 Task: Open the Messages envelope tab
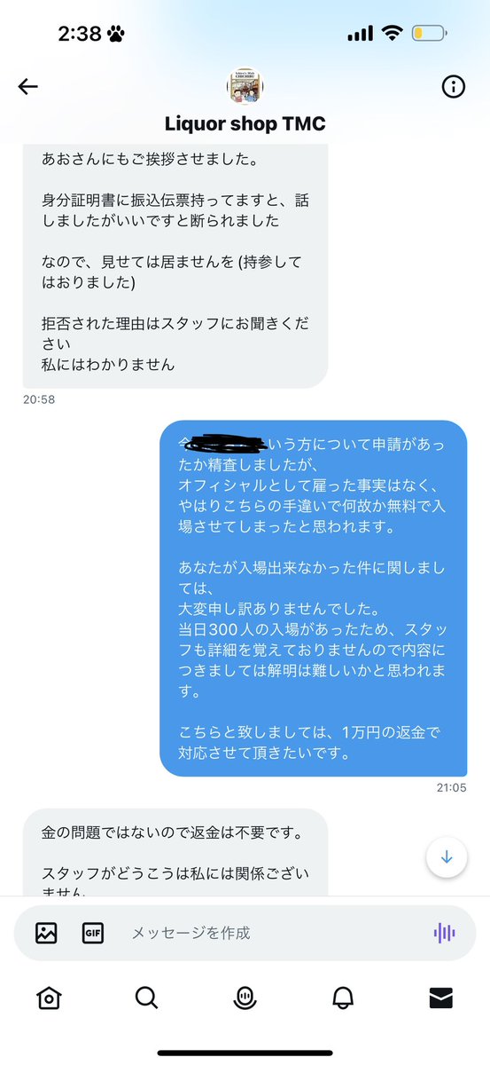tap(440, 998)
